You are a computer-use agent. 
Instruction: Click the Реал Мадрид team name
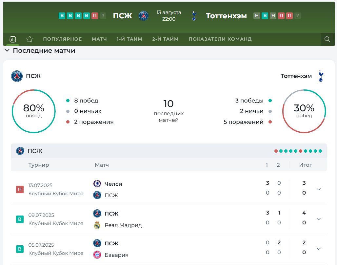point(123,225)
